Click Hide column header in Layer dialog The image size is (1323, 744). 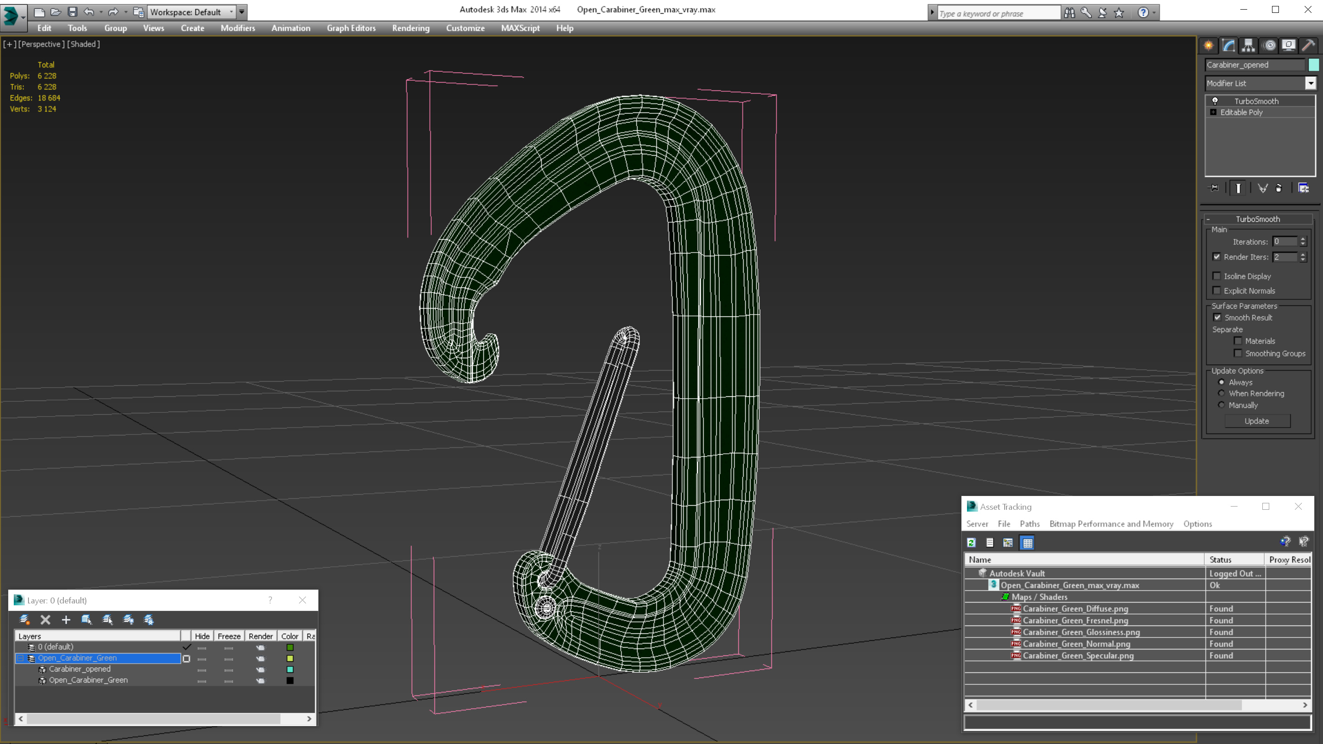point(202,636)
